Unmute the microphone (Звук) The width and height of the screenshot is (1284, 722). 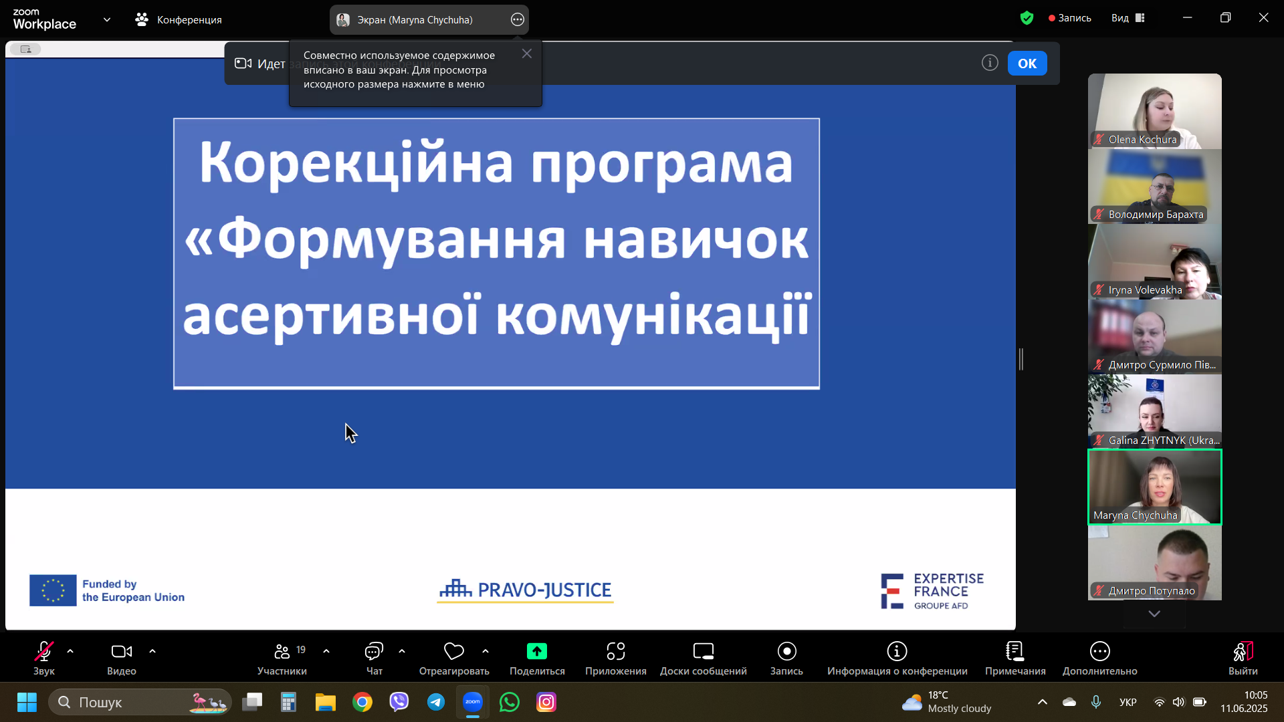pyautogui.click(x=43, y=651)
